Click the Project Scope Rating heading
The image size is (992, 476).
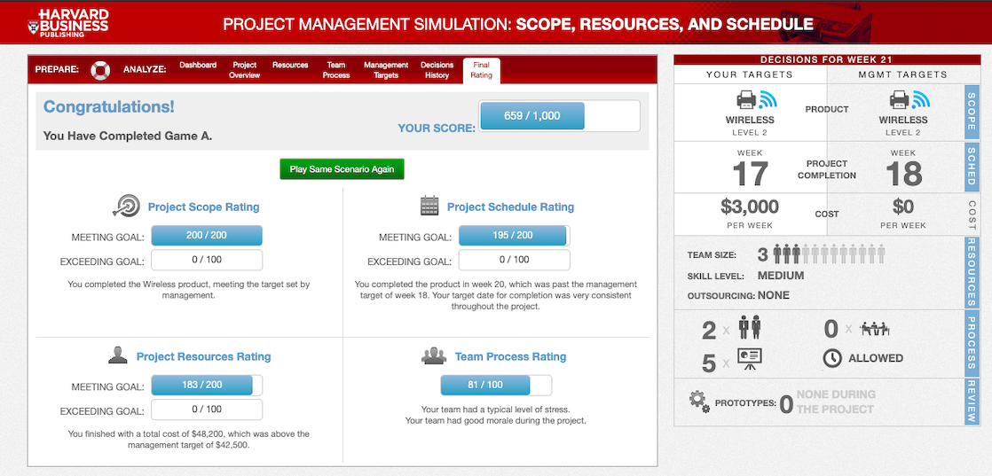pos(204,207)
